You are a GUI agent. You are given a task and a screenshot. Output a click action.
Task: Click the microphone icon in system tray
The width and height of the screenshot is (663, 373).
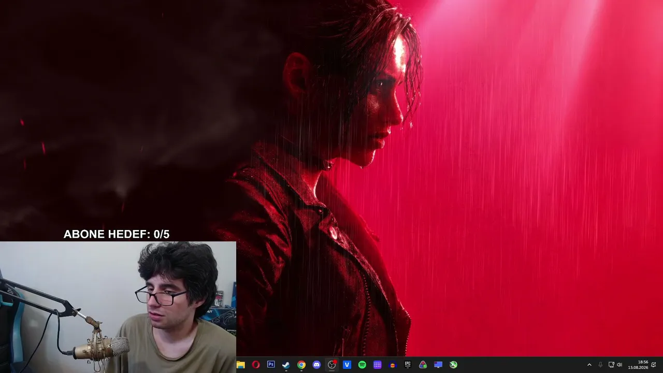coord(600,365)
